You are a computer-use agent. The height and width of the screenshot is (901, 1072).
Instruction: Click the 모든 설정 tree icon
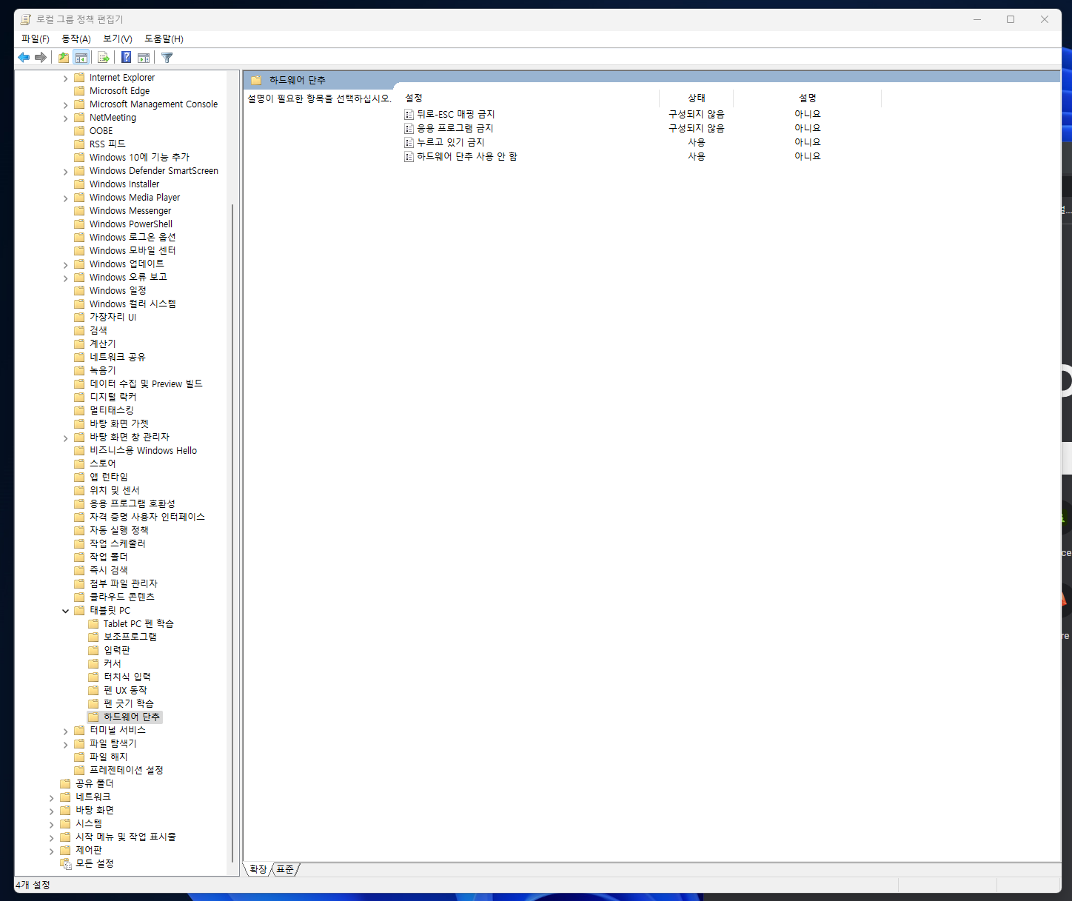tap(66, 863)
